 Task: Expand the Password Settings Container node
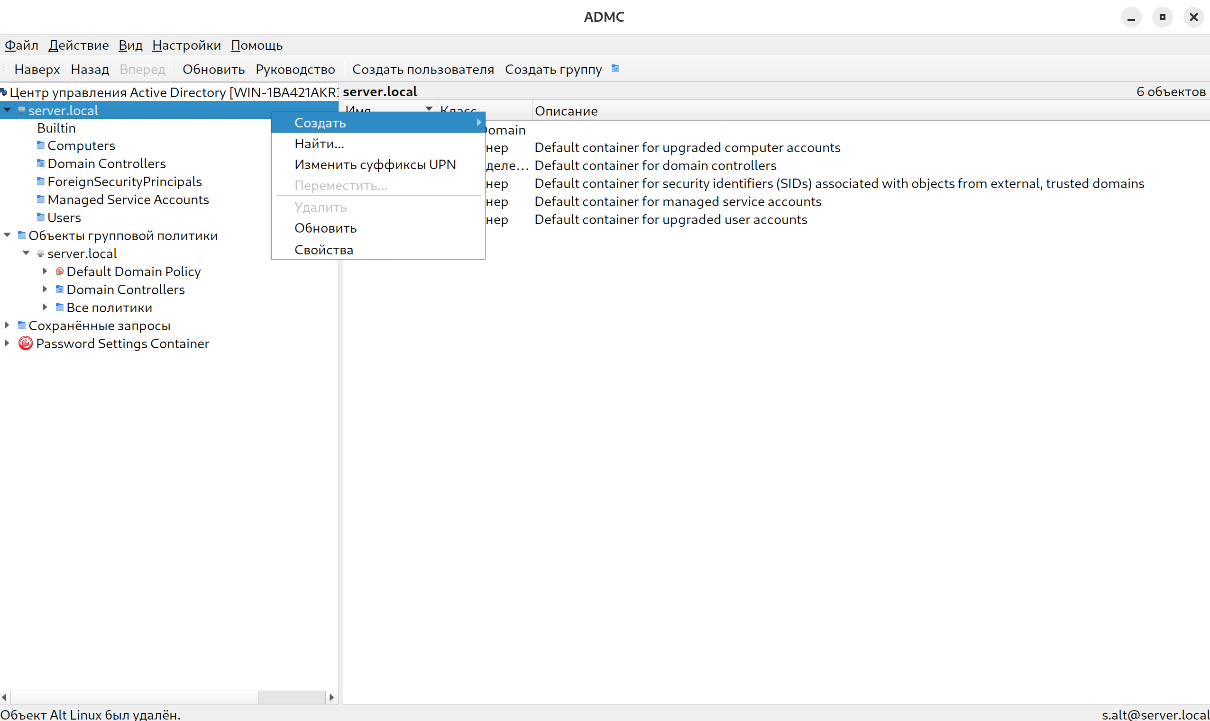(x=7, y=343)
